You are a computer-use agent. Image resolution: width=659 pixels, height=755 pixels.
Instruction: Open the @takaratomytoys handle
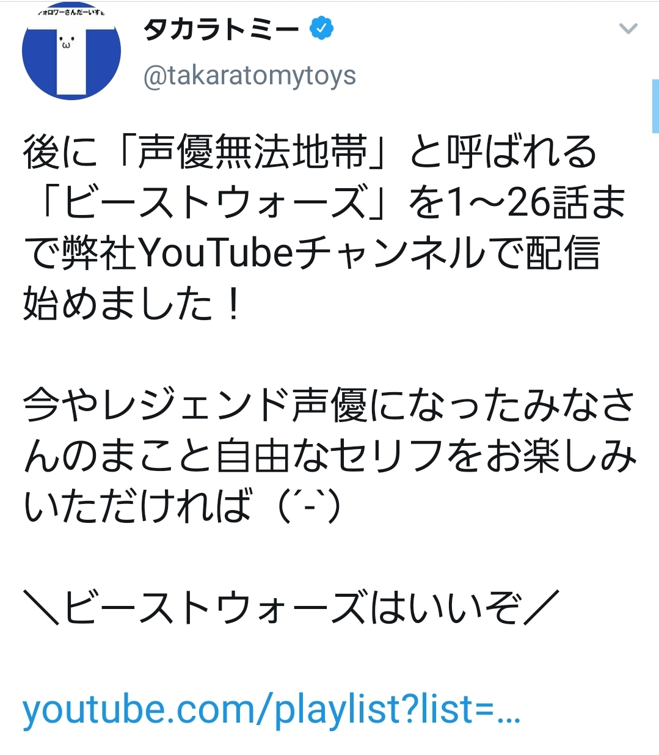[249, 76]
